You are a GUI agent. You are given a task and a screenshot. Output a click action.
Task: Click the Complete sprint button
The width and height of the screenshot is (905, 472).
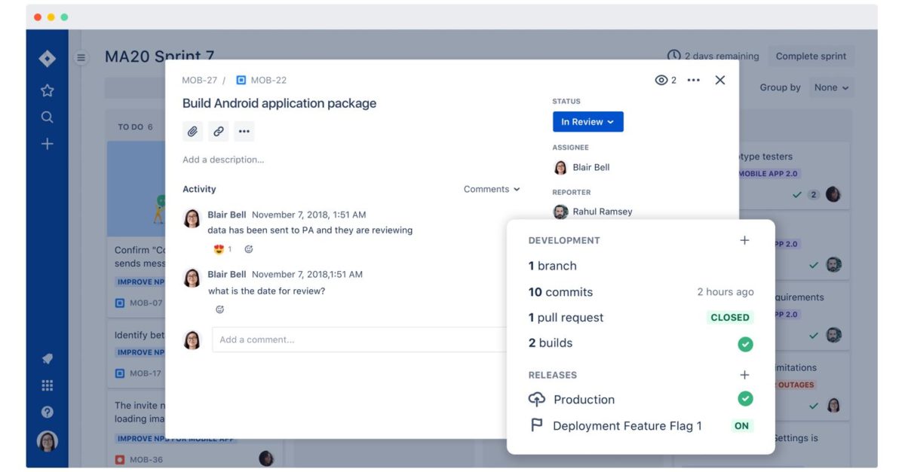pos(811,56)
